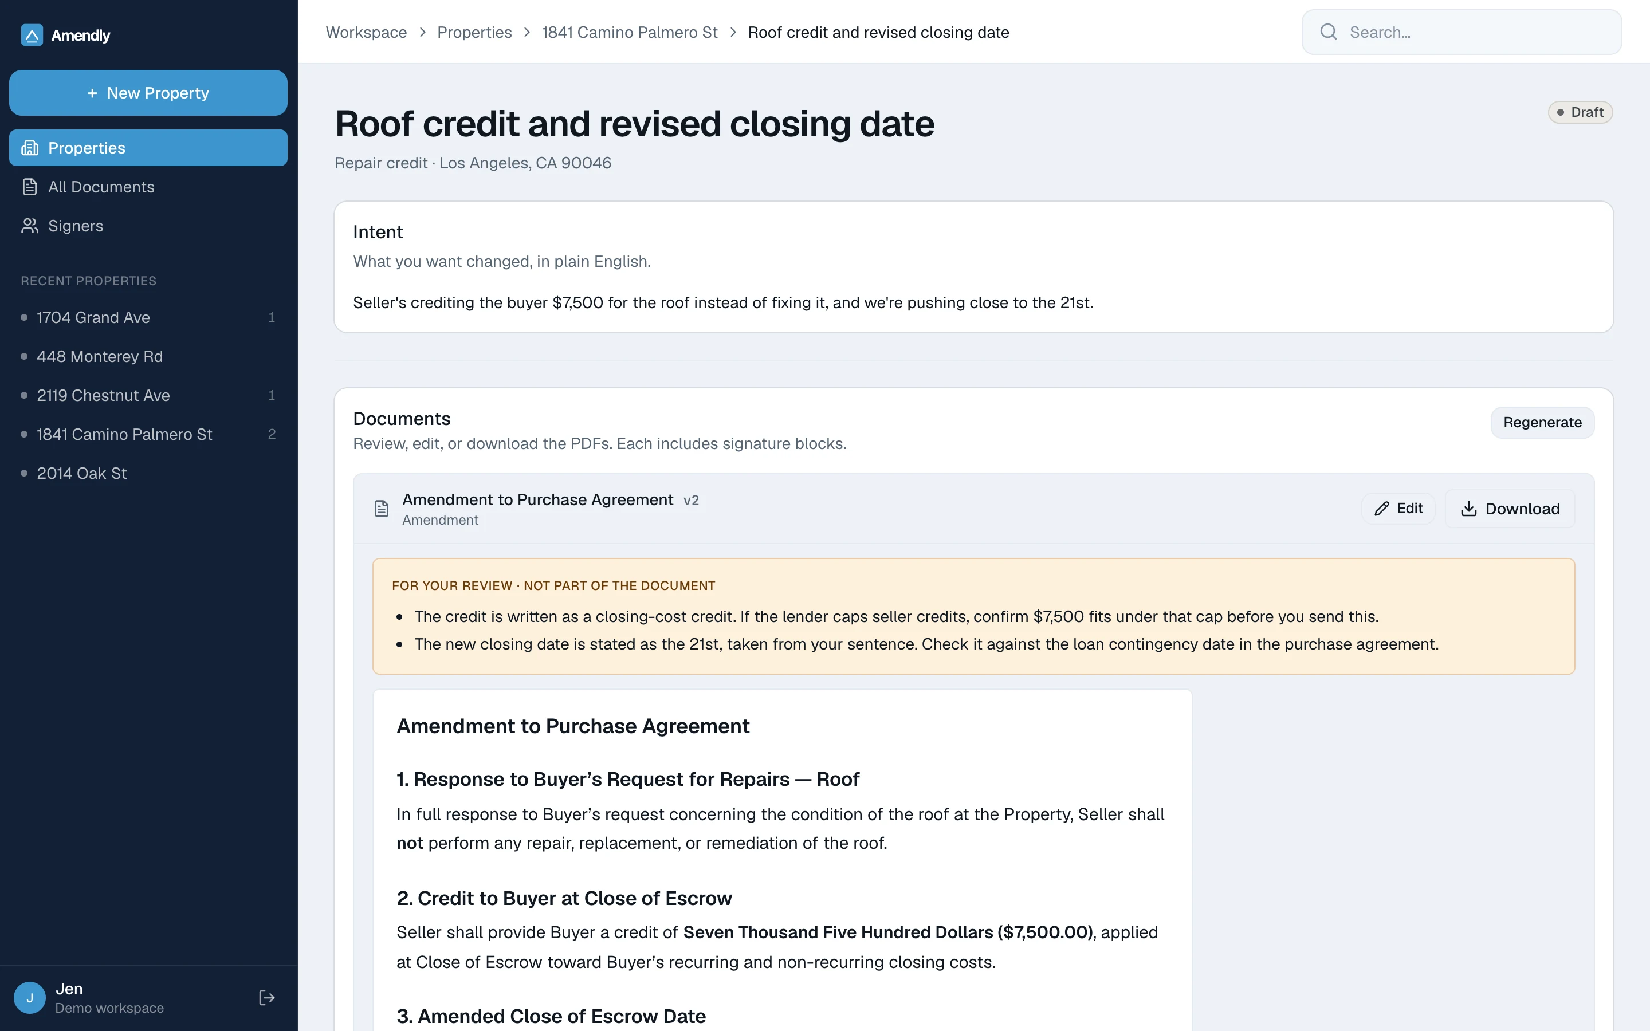This screenshot has height=1031, width=1650.
Task: Click Jen's avatar circle
Action: click(x=30, y=998)
